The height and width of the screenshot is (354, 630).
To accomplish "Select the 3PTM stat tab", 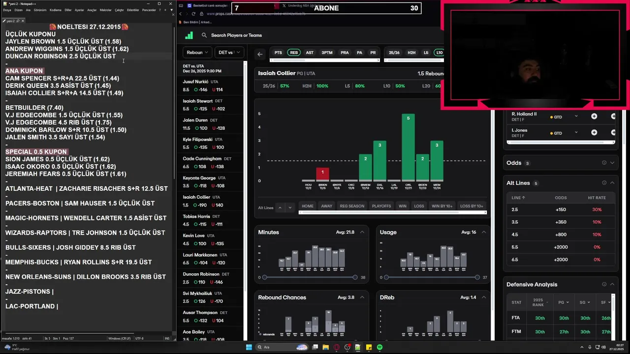I will click(x=327, y=53).
